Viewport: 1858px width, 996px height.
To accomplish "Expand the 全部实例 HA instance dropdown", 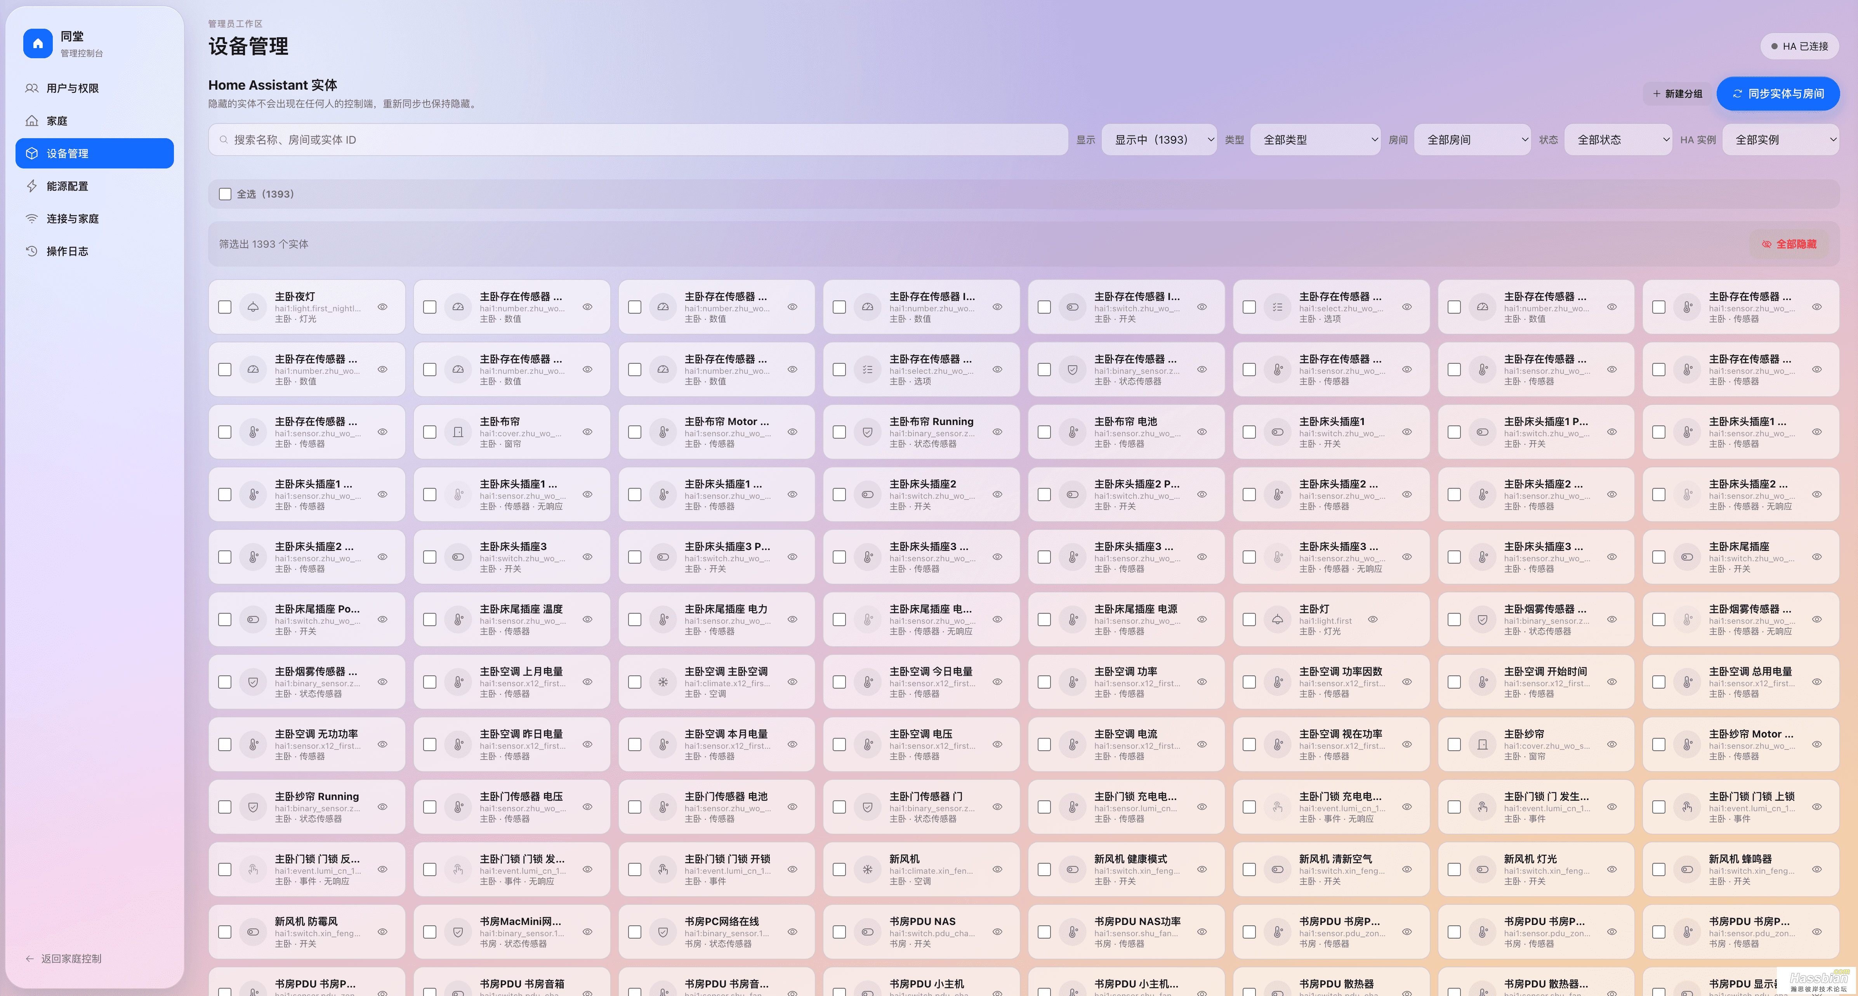I will [x=1781, y=140].
